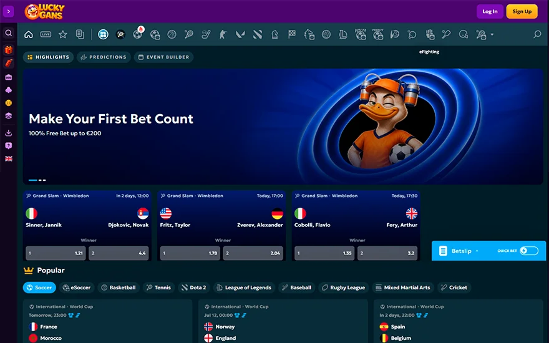Open the LIVE events icon
Image resolution: width=549 pixels, height=343 pixels.
click(46, 34)
